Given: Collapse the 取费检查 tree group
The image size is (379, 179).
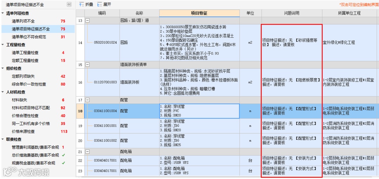Looking at the screenshot, I should [x=2, y=139].
